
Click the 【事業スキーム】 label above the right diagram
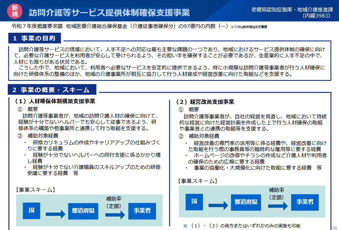pos(197,181)
